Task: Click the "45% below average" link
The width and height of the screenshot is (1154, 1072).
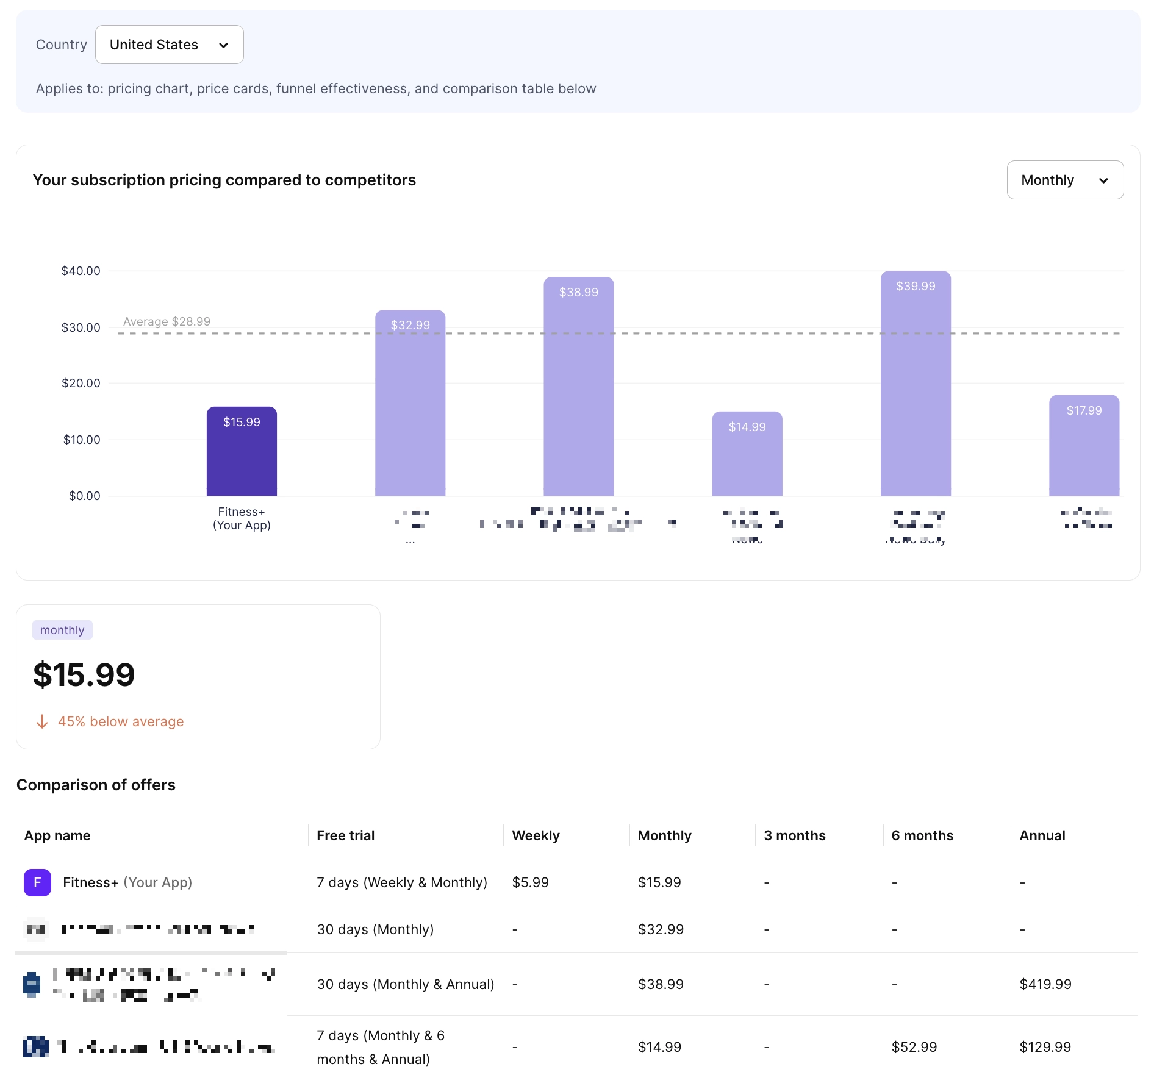Action: [x=120, y=721]
